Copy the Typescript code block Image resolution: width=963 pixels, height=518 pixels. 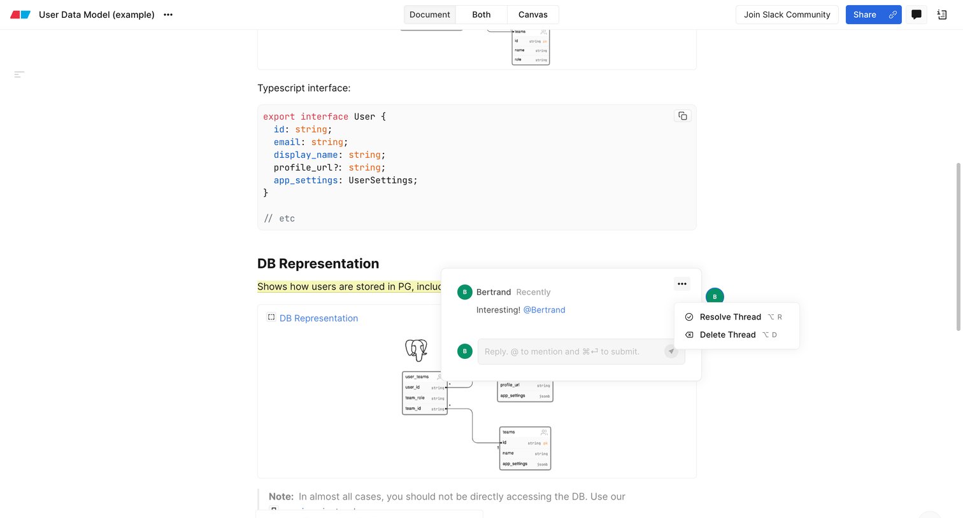click(683, 116)
